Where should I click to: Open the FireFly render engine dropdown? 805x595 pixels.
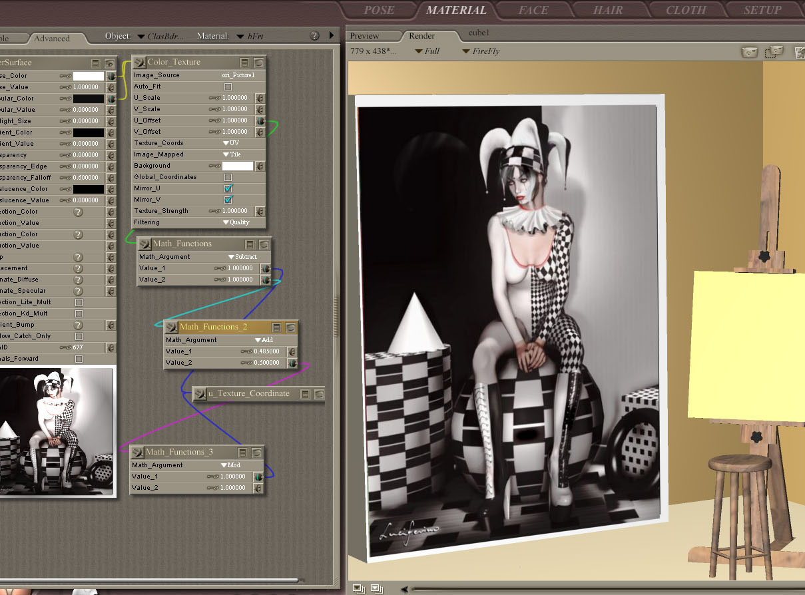coord(481,51)
